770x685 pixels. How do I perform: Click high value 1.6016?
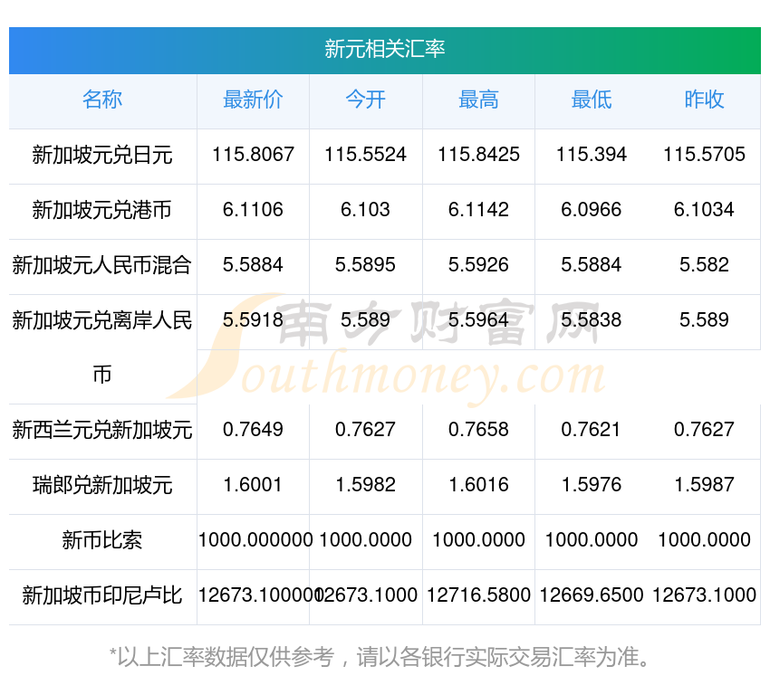pos(478,485)
